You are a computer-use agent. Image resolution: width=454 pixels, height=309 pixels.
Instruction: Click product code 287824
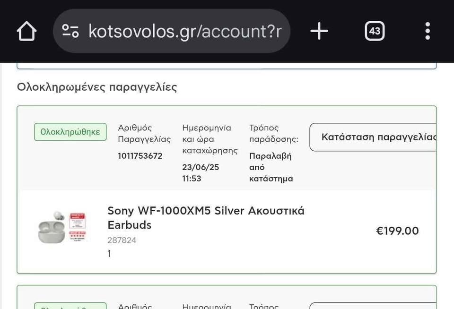(122, 240)
